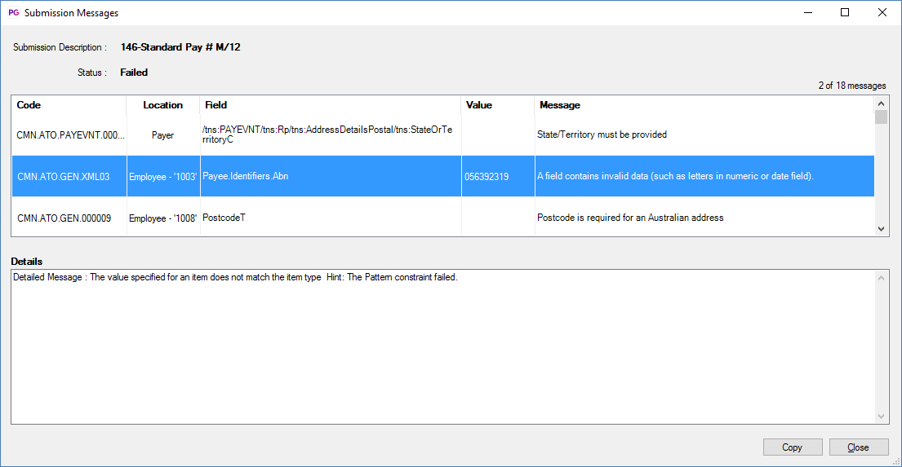Click the message list scrollbar thumb
The image size is (902, 467).
tap(881, 117)
